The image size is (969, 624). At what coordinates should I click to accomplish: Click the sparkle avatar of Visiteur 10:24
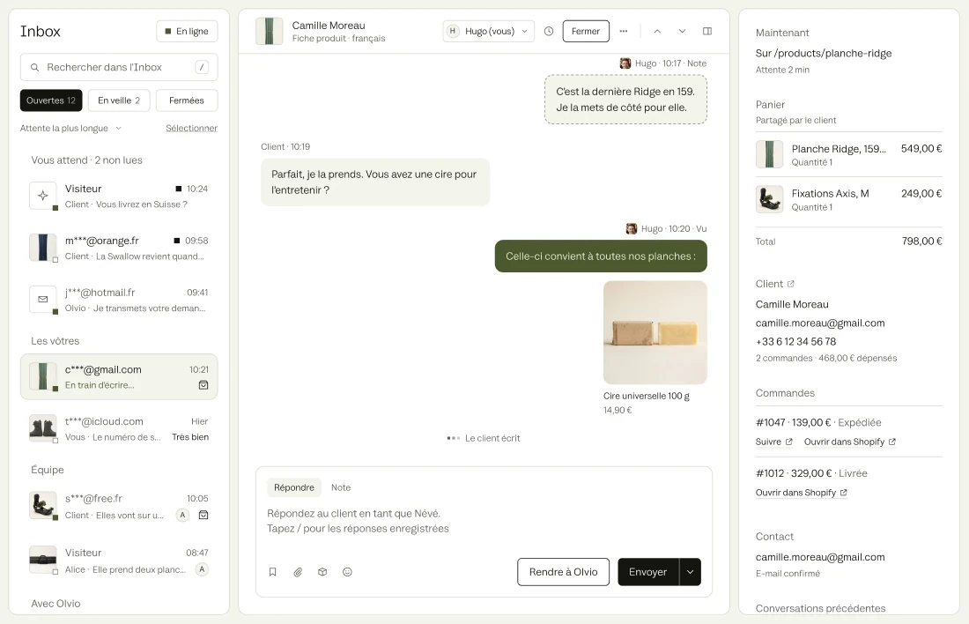coord(42,196)
